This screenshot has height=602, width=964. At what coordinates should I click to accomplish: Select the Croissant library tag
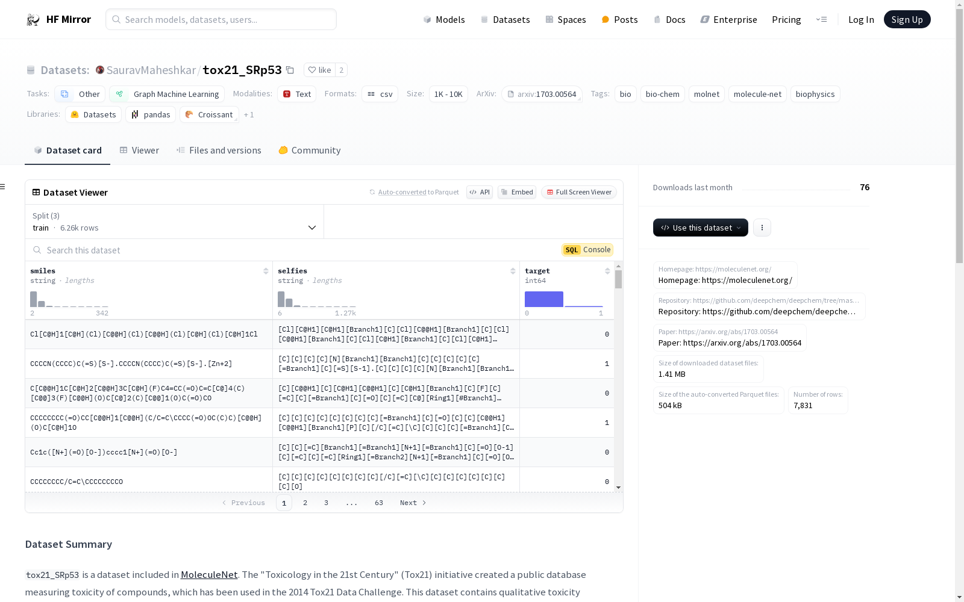tap(209, 114)
